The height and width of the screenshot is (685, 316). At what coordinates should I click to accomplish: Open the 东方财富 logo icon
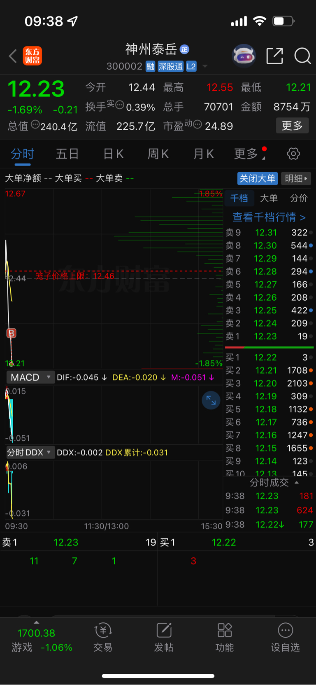coord(32,56)
